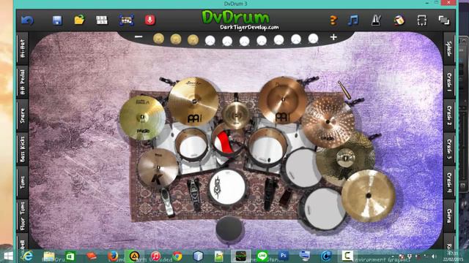This screenshot has height=263, width=469.
Task: Open the grid layout icon
Action: [x=102, y=20]
